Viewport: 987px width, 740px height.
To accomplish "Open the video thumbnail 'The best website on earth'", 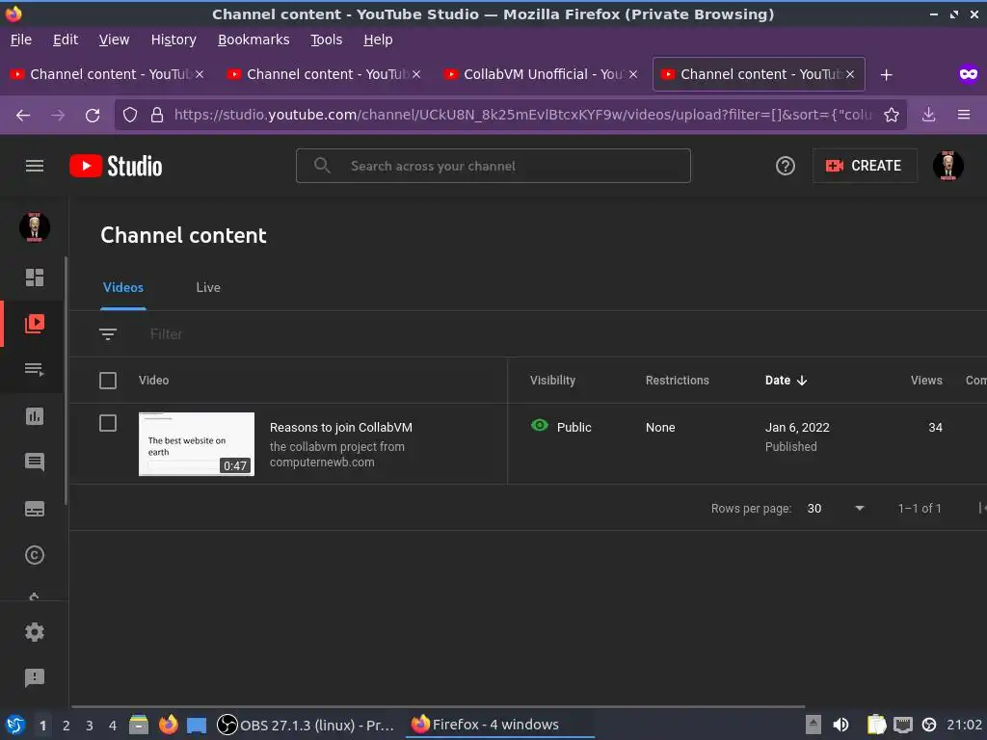I will pos(197,444).
